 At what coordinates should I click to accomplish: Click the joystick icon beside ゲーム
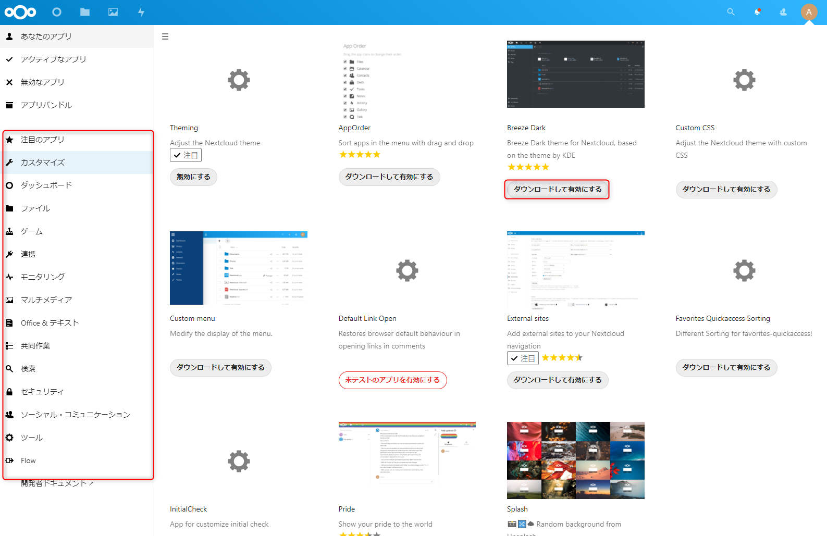(9, 231)
